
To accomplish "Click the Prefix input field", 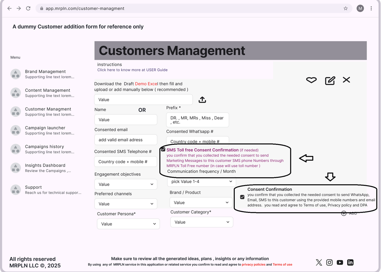I will 198,120.
